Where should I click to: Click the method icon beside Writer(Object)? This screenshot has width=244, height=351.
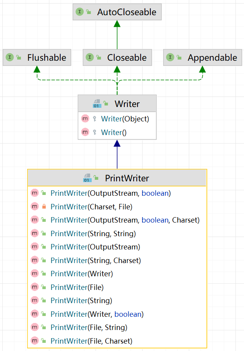tap(85, 119)
